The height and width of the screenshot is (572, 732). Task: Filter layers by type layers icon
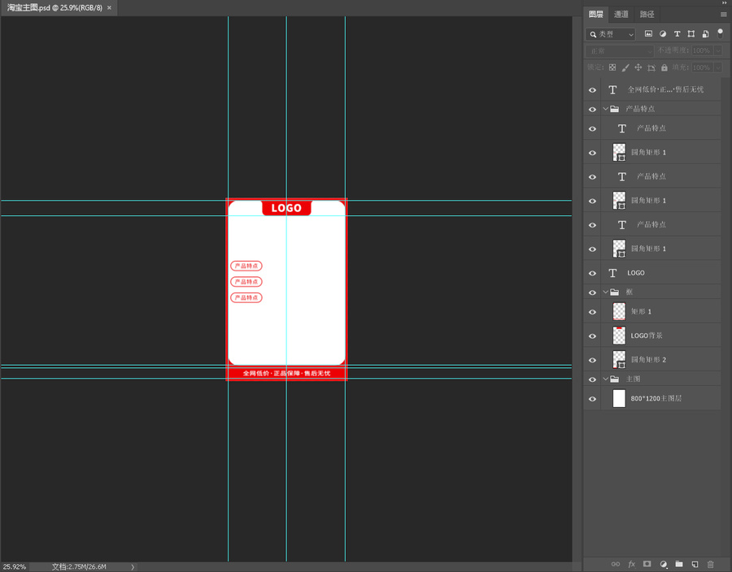pyautogui.click(x=677, y=33)
